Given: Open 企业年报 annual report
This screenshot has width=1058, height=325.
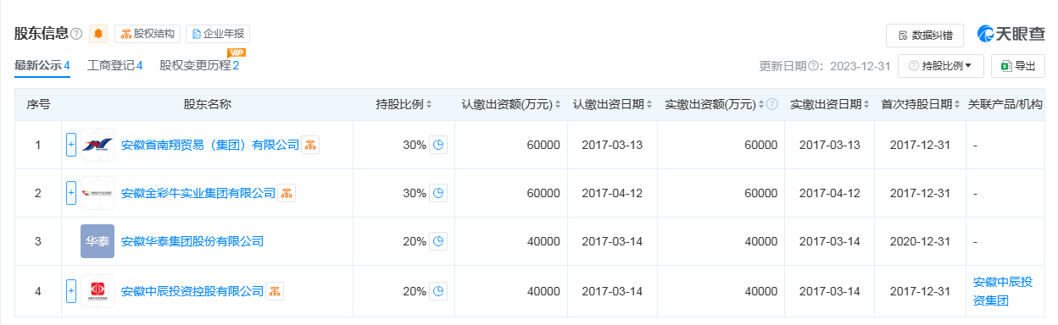Looking at the screenshot, I should point(218,34).
